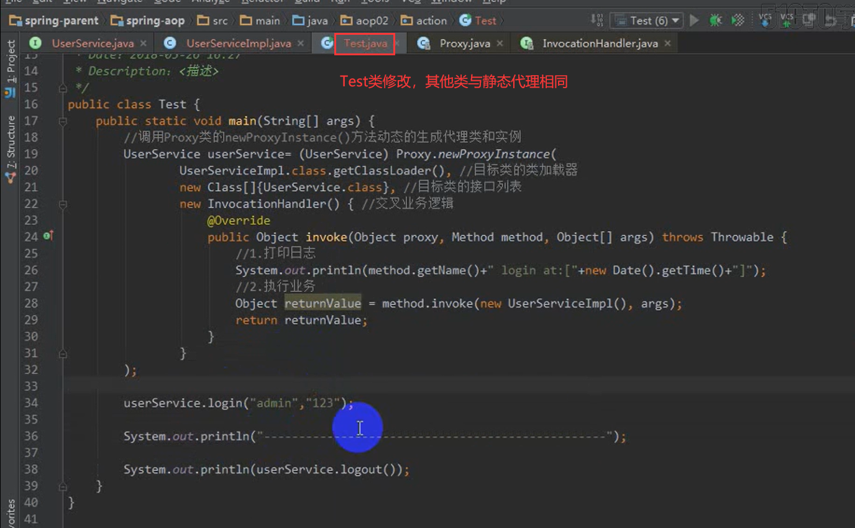Open the run configuration dropdown Test (6)
The width and height of the screenshot is (855, 528).
pos(647,20)
